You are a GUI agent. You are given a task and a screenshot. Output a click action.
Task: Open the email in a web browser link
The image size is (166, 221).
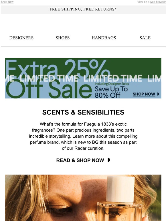point(158,2)
